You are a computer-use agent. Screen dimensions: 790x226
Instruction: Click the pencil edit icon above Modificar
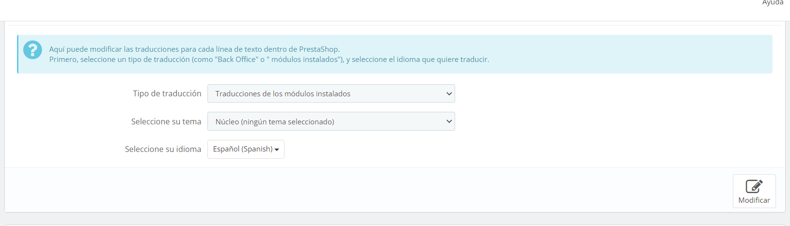coord(754,186)
